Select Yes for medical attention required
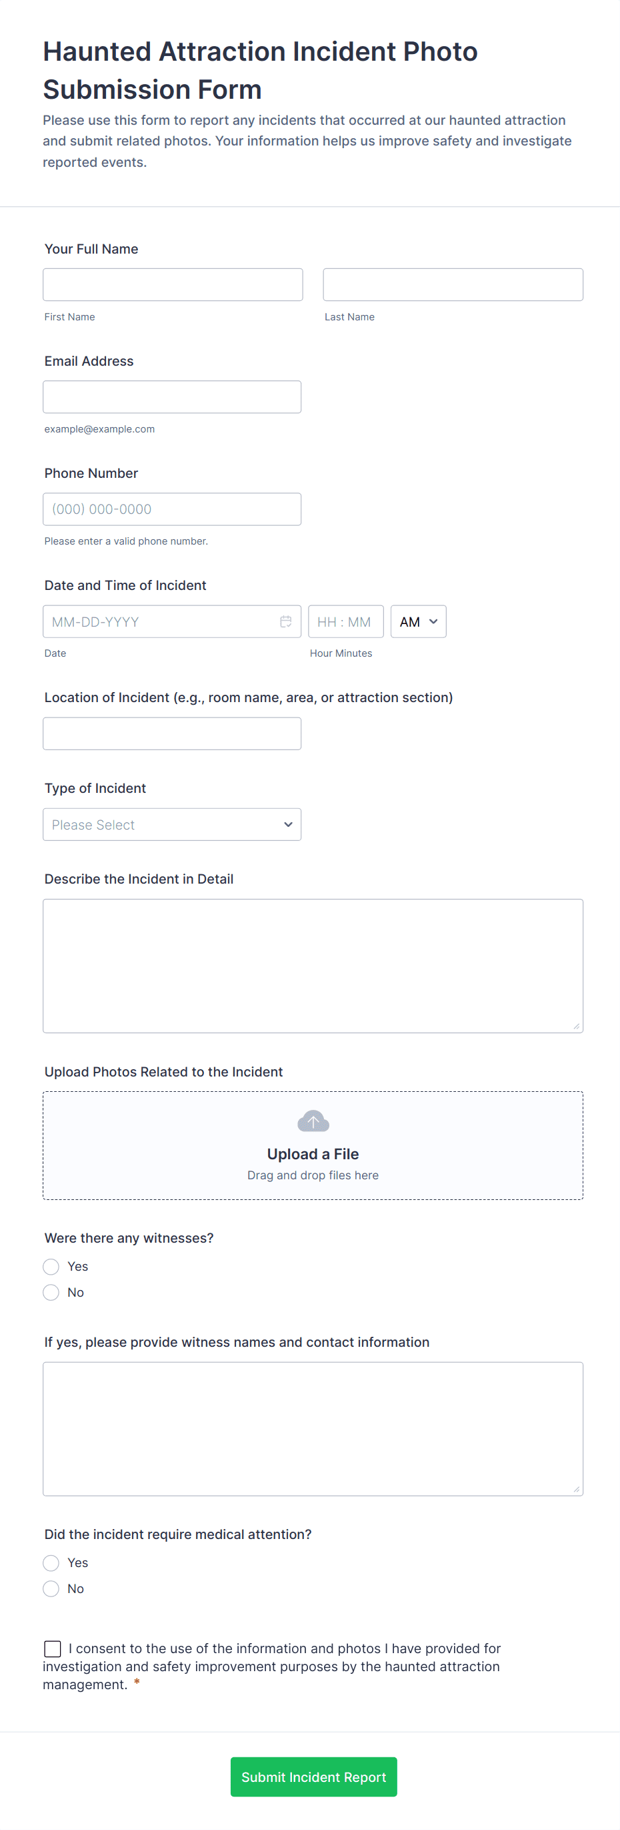Viewport: 620px width, 1830px height. [51, 1563]
